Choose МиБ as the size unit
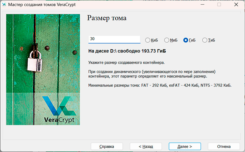Image resolution: width=245 pixels, height=152 pixels. pyautogui.click(x=167, y=40)
